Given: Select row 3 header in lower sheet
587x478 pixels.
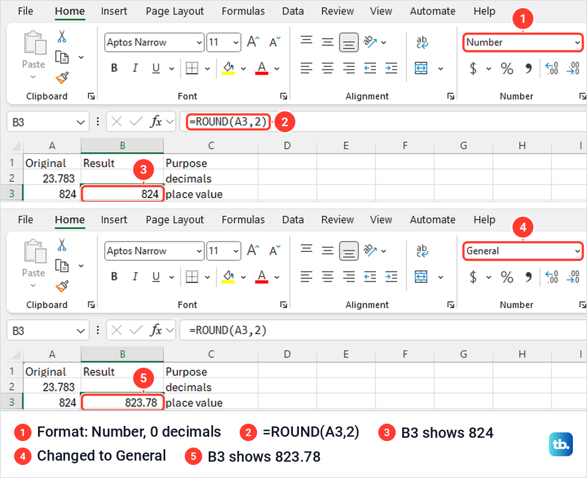Looking at the screenshot, I should 11,402.
